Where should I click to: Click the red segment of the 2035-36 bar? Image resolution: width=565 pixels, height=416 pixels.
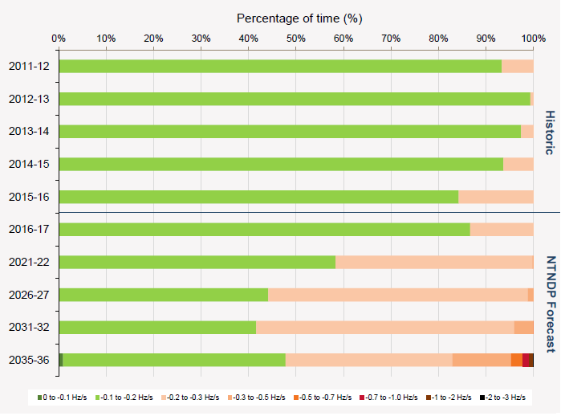coord(525,360)
